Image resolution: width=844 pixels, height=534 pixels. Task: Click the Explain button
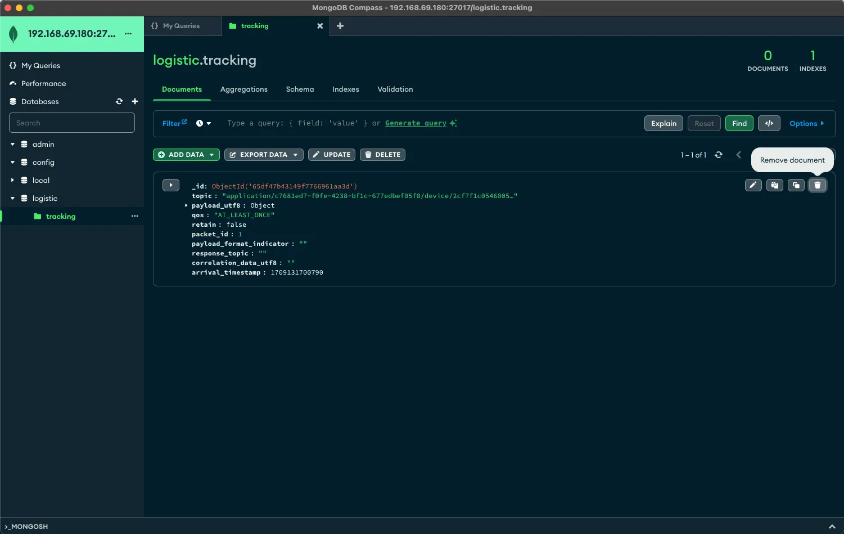664,123
